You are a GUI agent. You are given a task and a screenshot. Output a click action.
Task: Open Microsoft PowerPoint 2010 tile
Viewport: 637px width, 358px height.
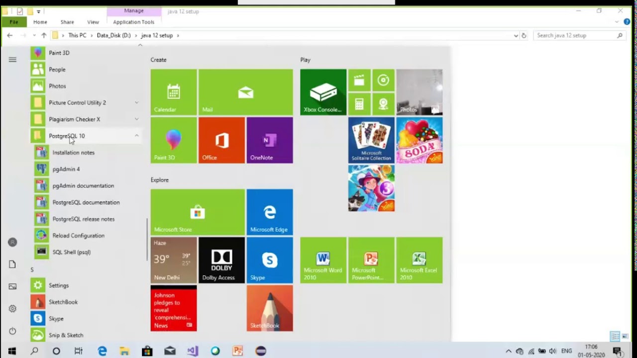(x=371, y=260)
